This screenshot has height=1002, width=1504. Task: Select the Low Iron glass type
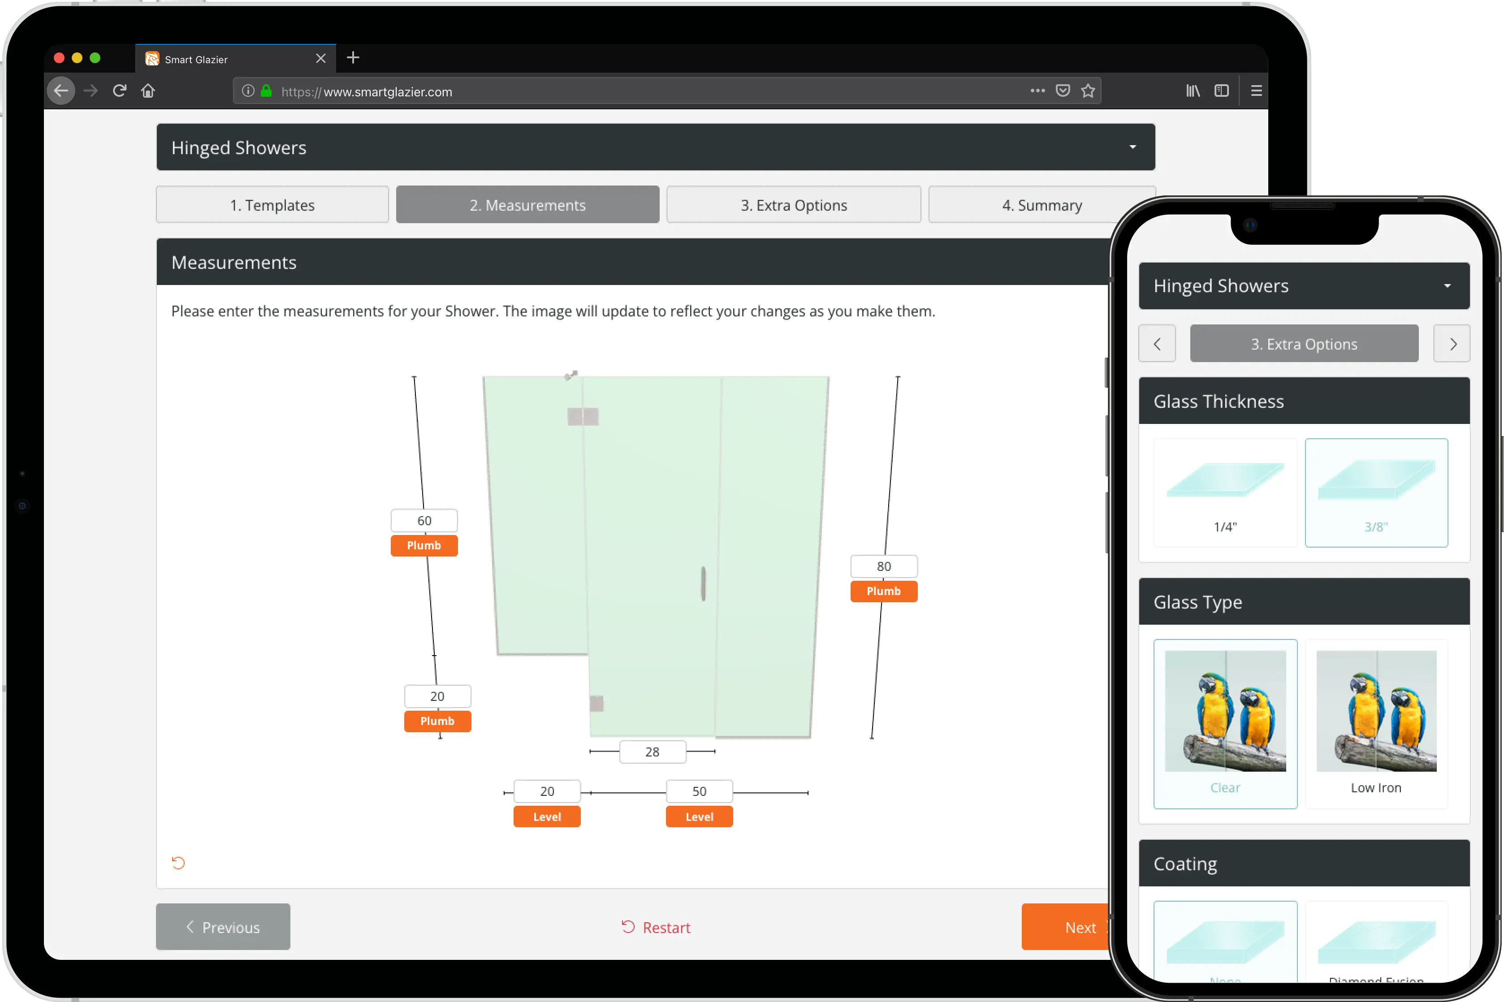1376,723
